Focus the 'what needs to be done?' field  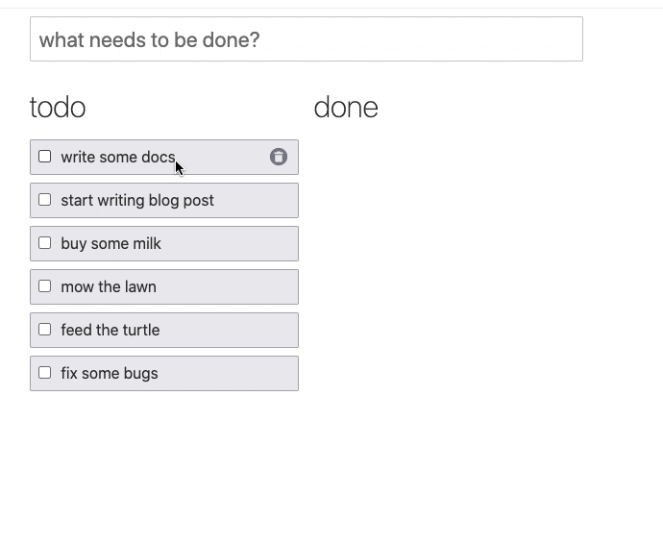tap(306, 39)
